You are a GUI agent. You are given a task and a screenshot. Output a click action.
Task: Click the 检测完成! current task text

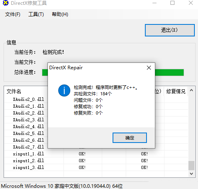point(53,52)
